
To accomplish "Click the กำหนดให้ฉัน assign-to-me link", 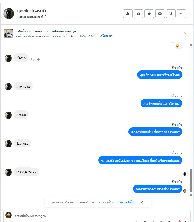I will coord(127,202).
